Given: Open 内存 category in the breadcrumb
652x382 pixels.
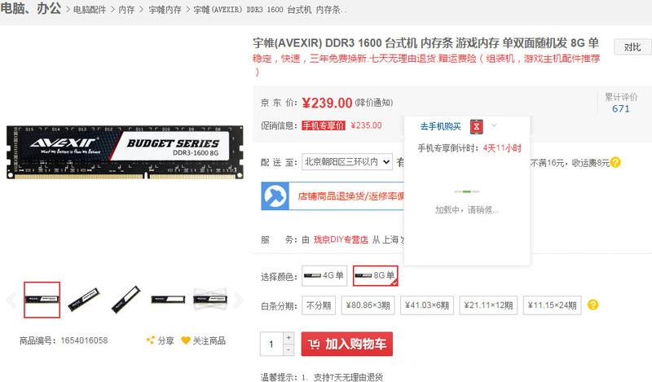Looking at the screenshot, I should pos(126,10).
